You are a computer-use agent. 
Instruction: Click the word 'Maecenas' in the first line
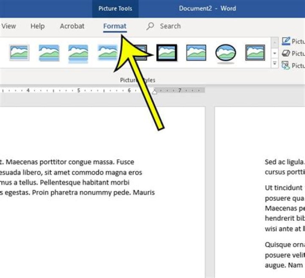(x=22, y=162)
